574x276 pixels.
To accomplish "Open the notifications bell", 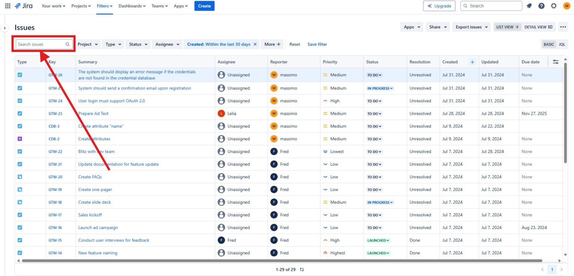I will click(528, 6).
